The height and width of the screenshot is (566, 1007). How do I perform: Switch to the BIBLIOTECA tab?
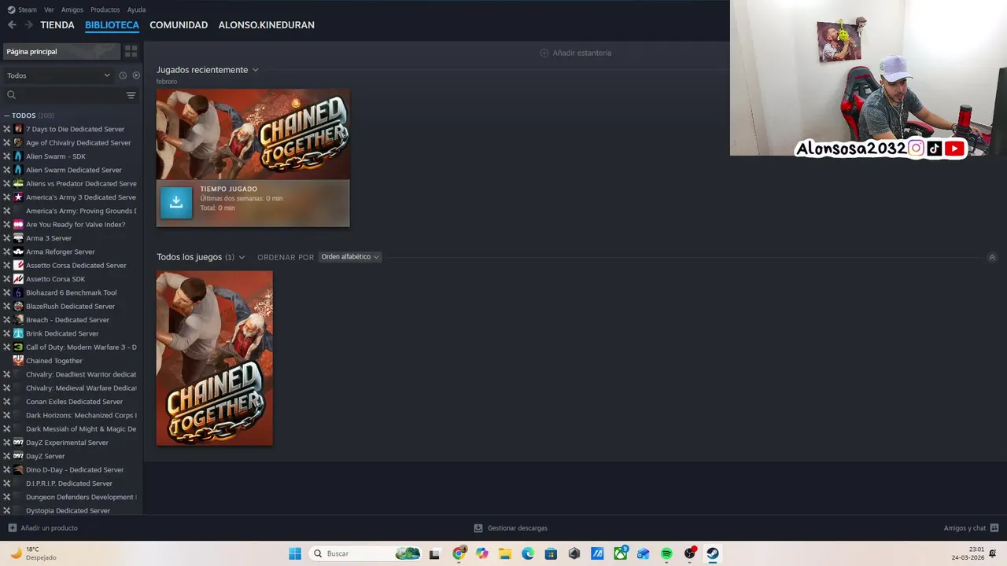click(x=112, y=25)
